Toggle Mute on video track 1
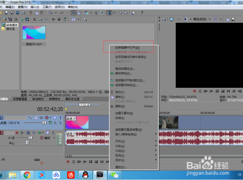 [x=55, y=117]
